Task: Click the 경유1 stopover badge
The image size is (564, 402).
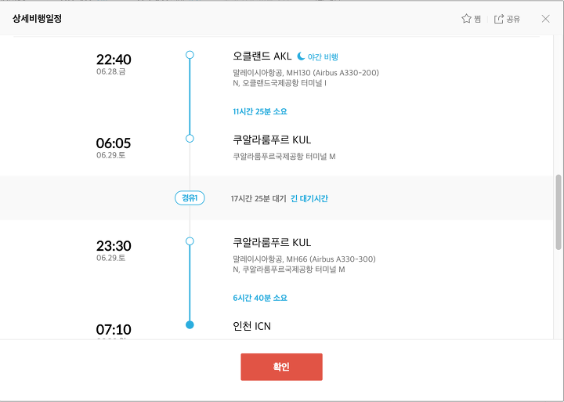Action: (x=190, y=198)
